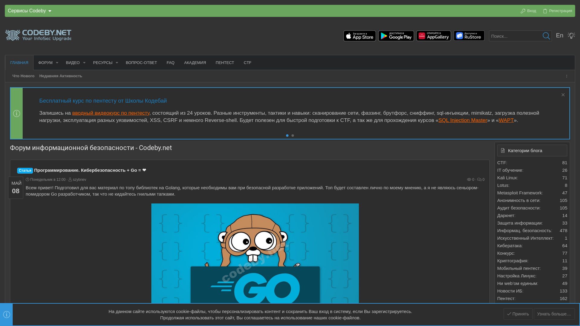Screen dimensions: 580x326
Task: Open the Kali Linux blog category
Action: (507, 178)
